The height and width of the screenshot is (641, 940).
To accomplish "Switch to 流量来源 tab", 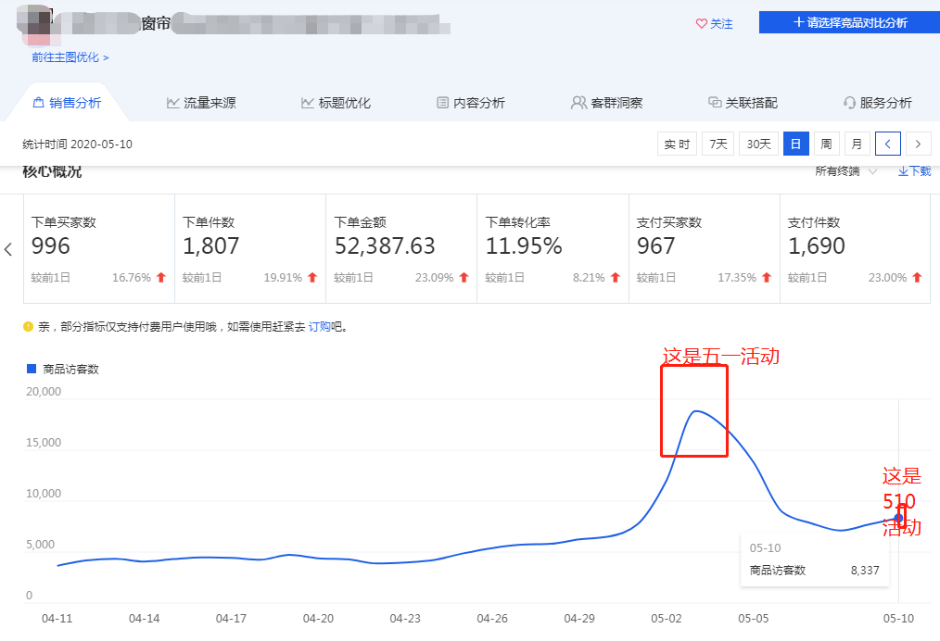I will [x=201, y=103].
